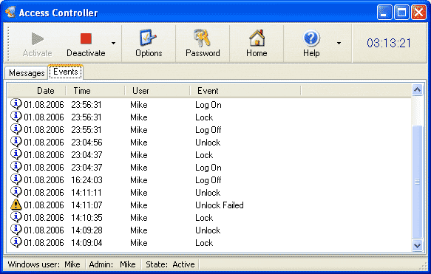
Task: Click the toolbar drag handle grip
Action: pyautogui.click(x=8, y=43)
